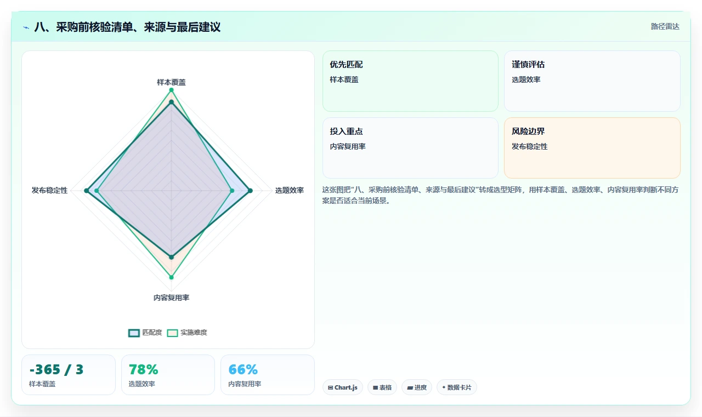The width and height of the screenshot is (702, 417).
Task: Select the 数据卡片 tag chip
Action: (457, 387)
